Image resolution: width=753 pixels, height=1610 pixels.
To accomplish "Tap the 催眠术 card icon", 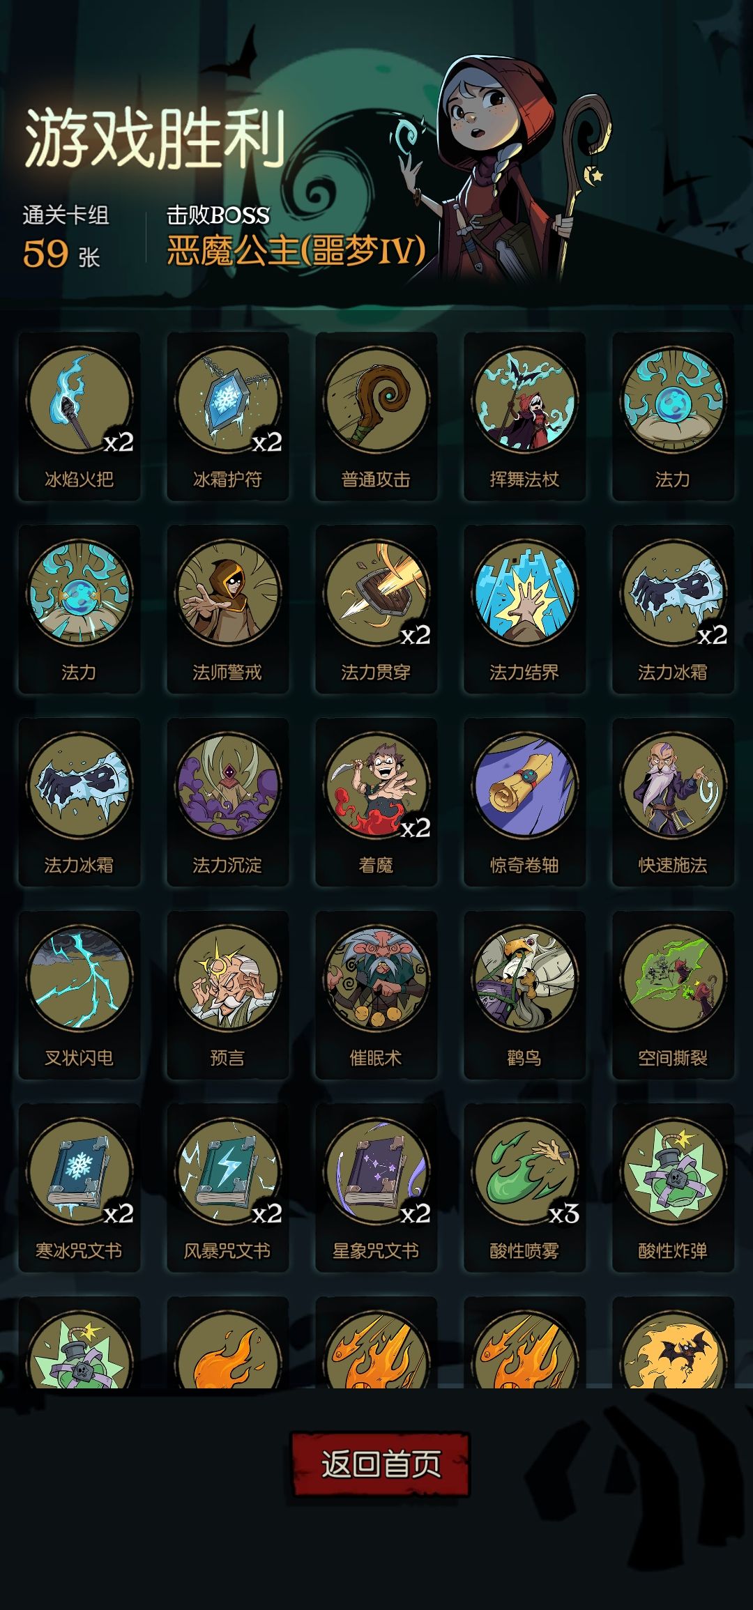I will 376,995.
